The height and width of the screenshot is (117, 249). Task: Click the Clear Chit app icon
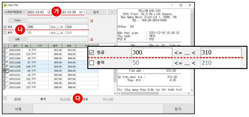(x=5, y=5)
